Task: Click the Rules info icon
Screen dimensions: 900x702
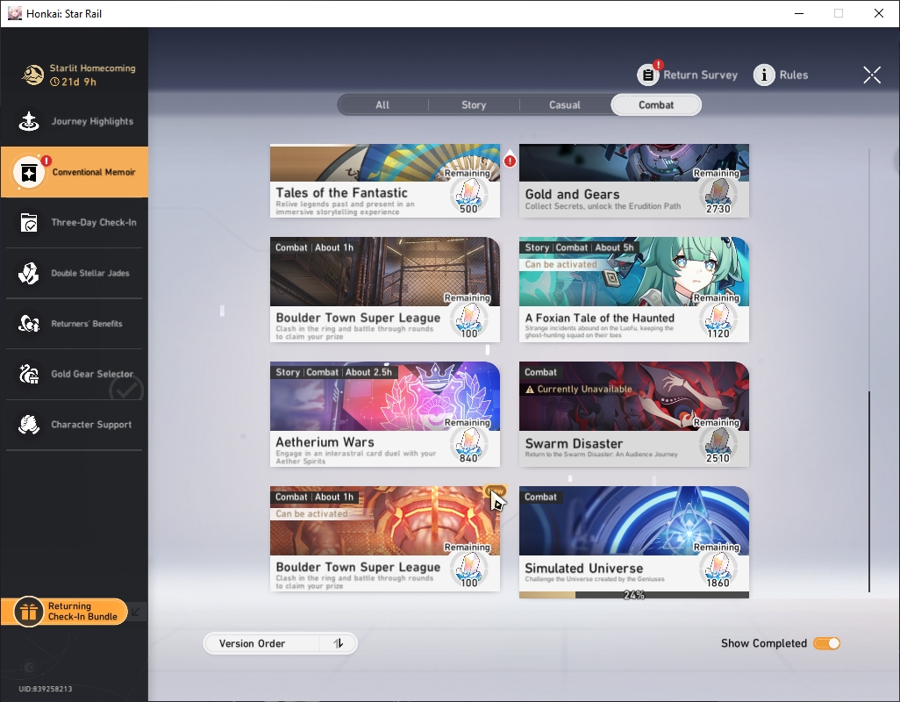Action: click(x=764, y=75)
